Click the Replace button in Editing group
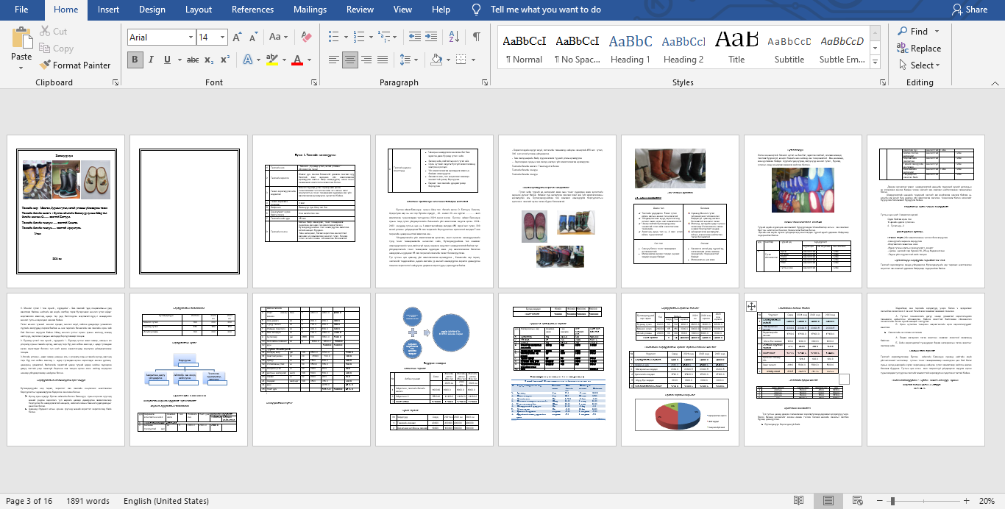 pos(918,49)
